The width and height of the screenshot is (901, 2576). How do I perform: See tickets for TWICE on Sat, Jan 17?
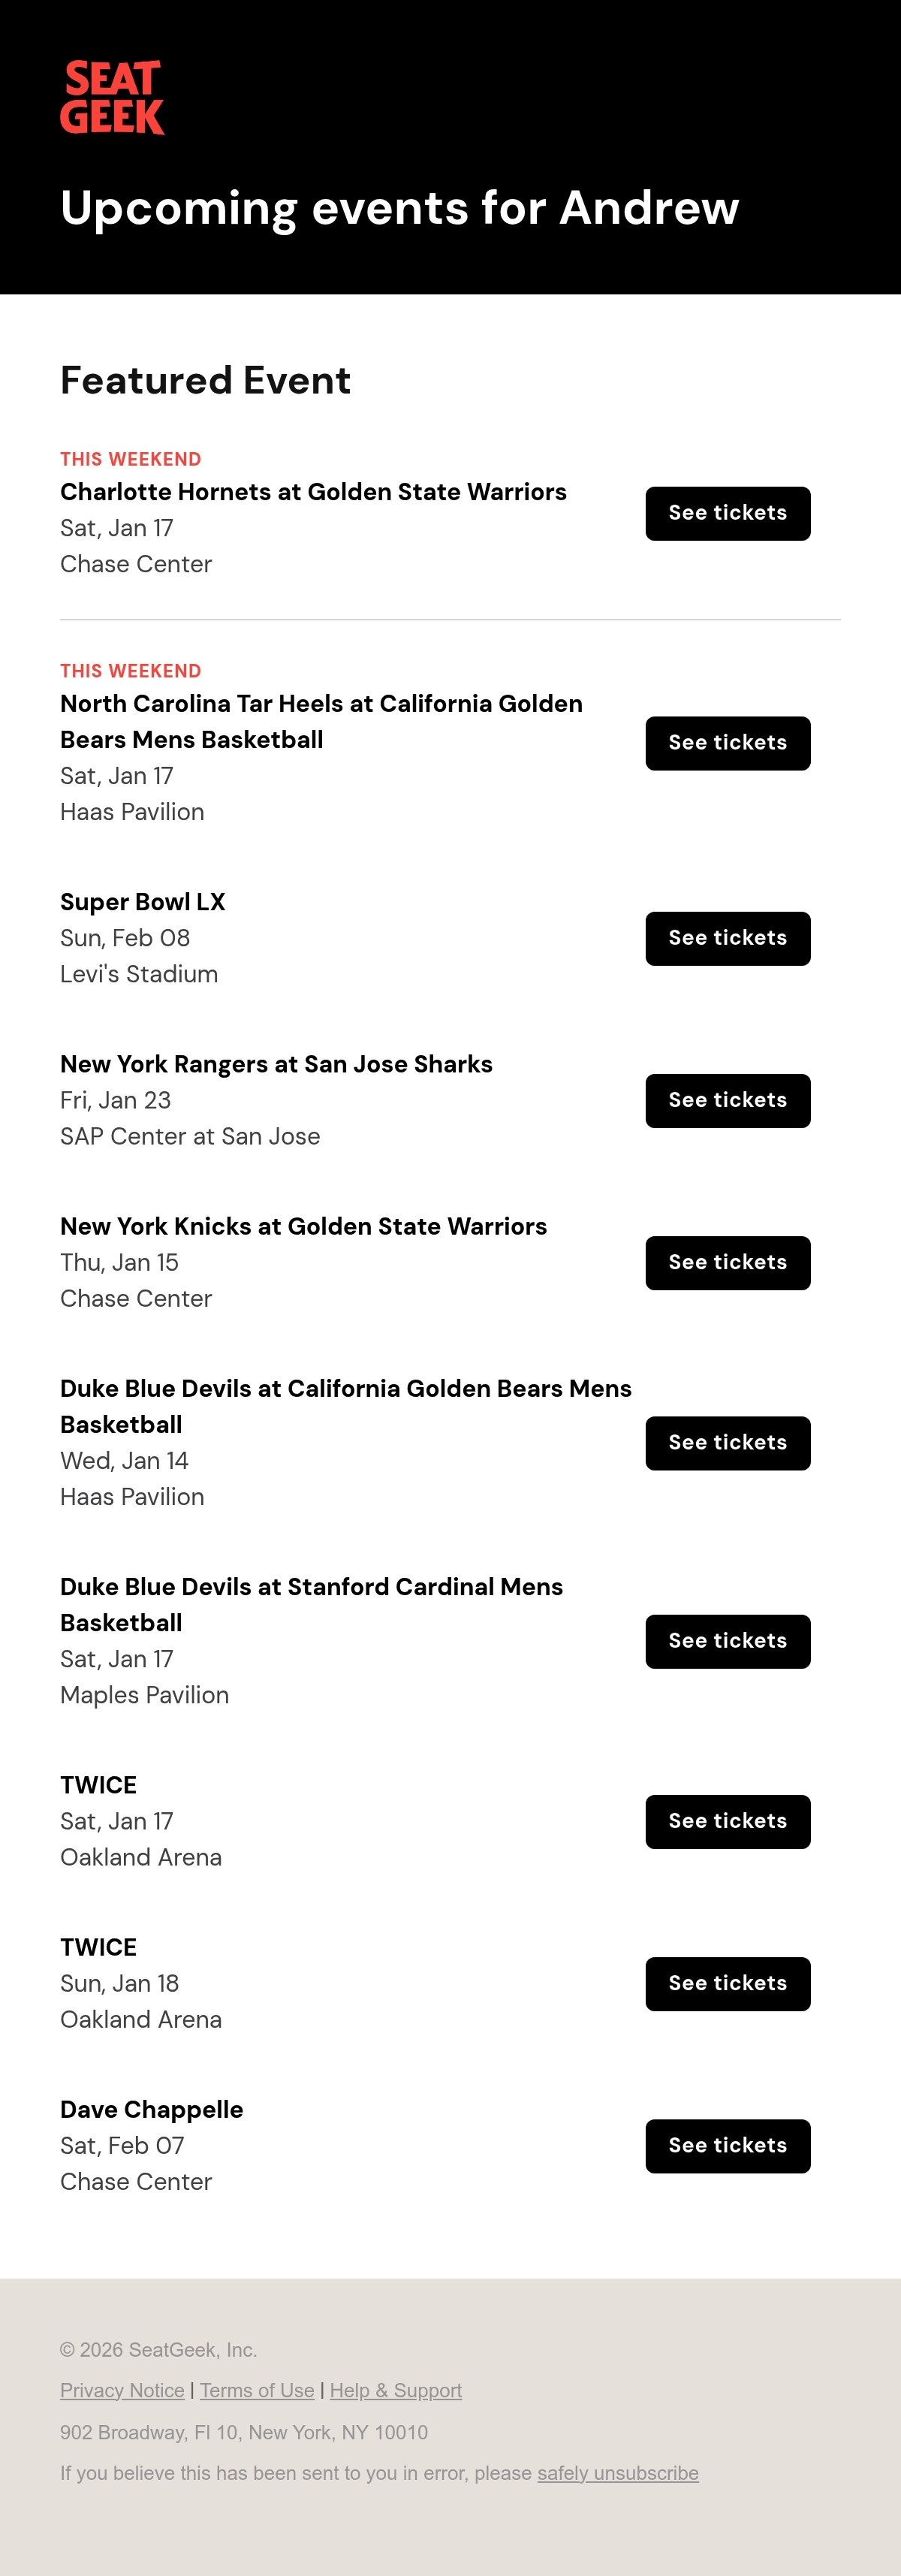(x=727, y=1821)
